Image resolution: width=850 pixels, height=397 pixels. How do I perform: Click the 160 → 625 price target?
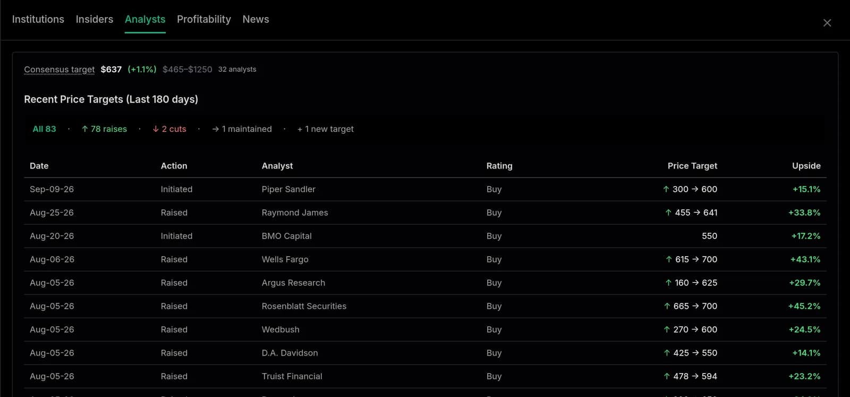691,283
